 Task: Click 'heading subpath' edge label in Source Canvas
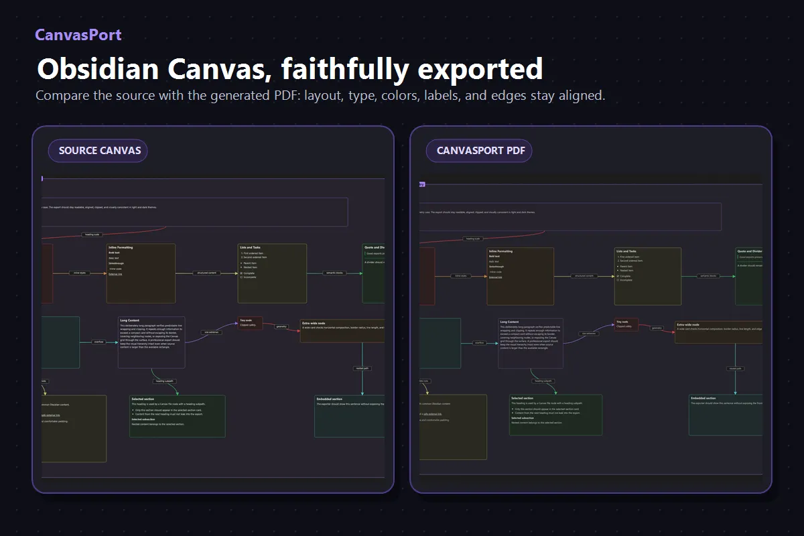(165, 381)
